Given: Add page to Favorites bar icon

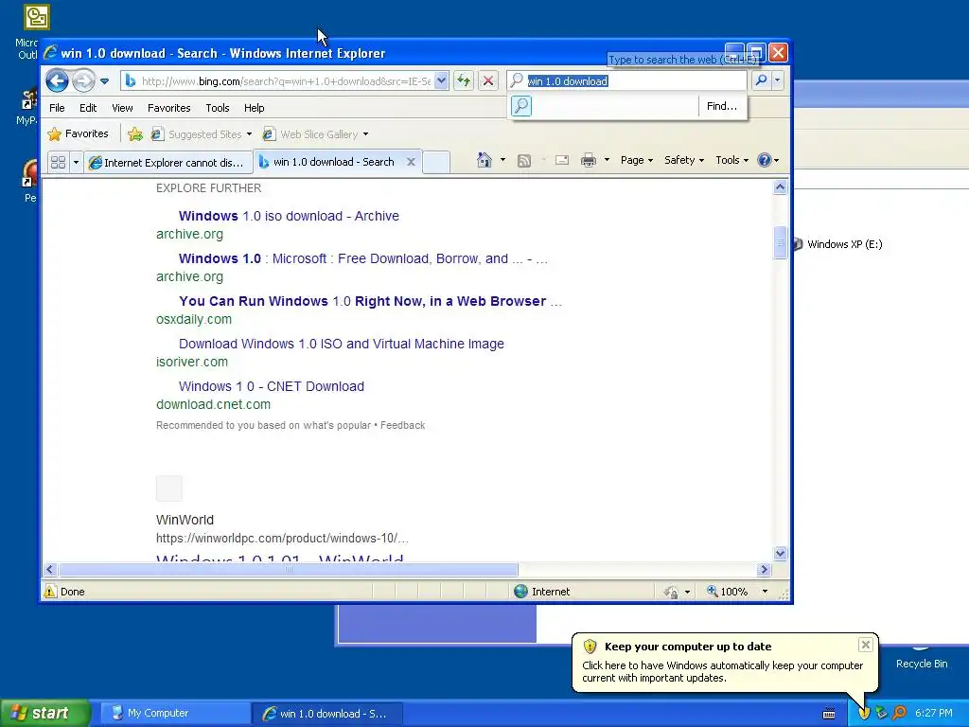Looking at the screenshot, I should tap(135, 134).
